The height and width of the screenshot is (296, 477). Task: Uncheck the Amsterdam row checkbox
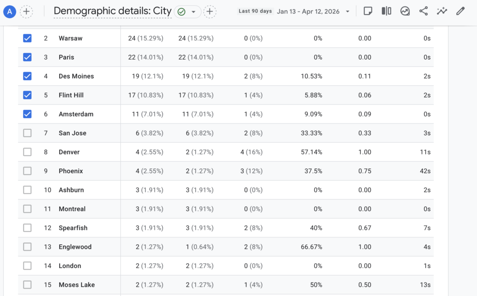27,114
